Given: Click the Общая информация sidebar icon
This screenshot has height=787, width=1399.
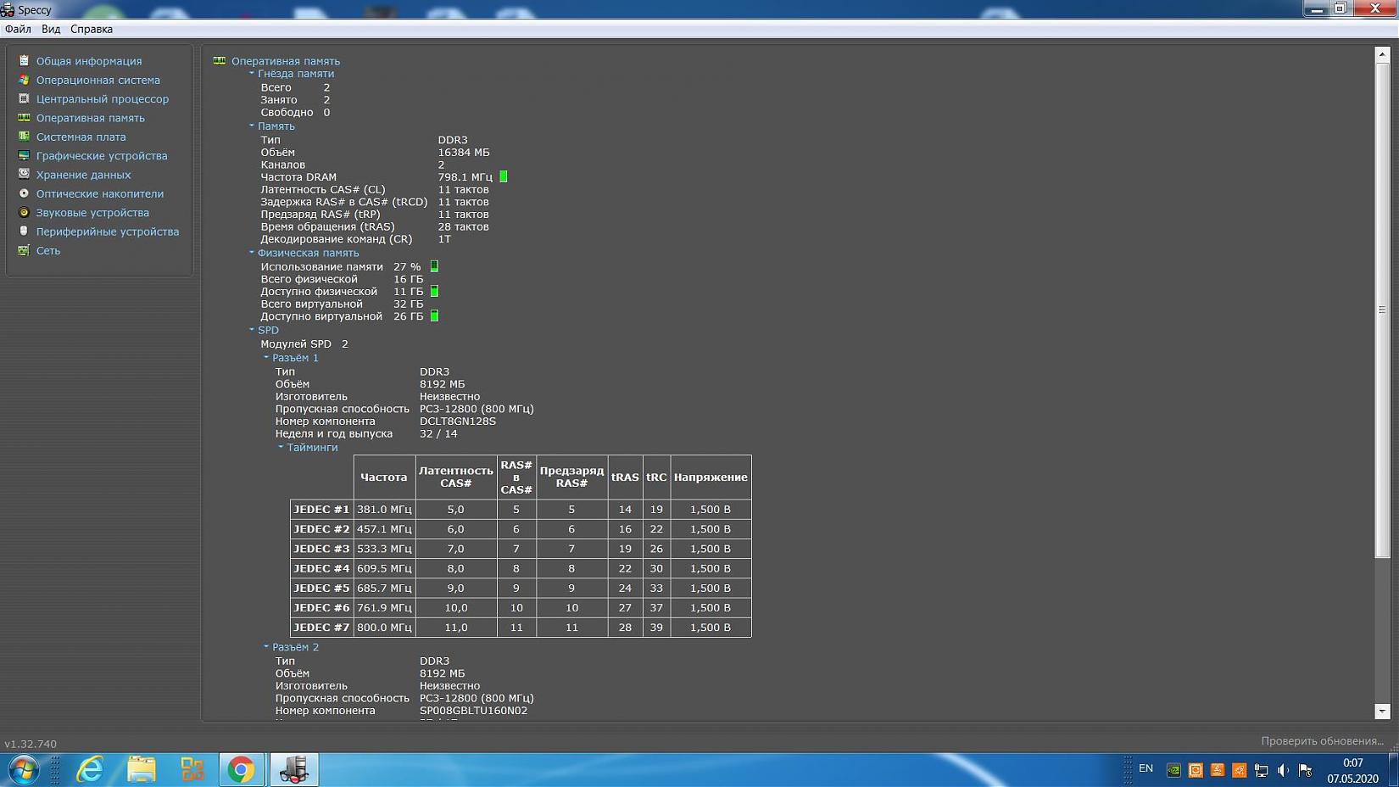Looking at the screenshot, I should [x=24, y=61].
